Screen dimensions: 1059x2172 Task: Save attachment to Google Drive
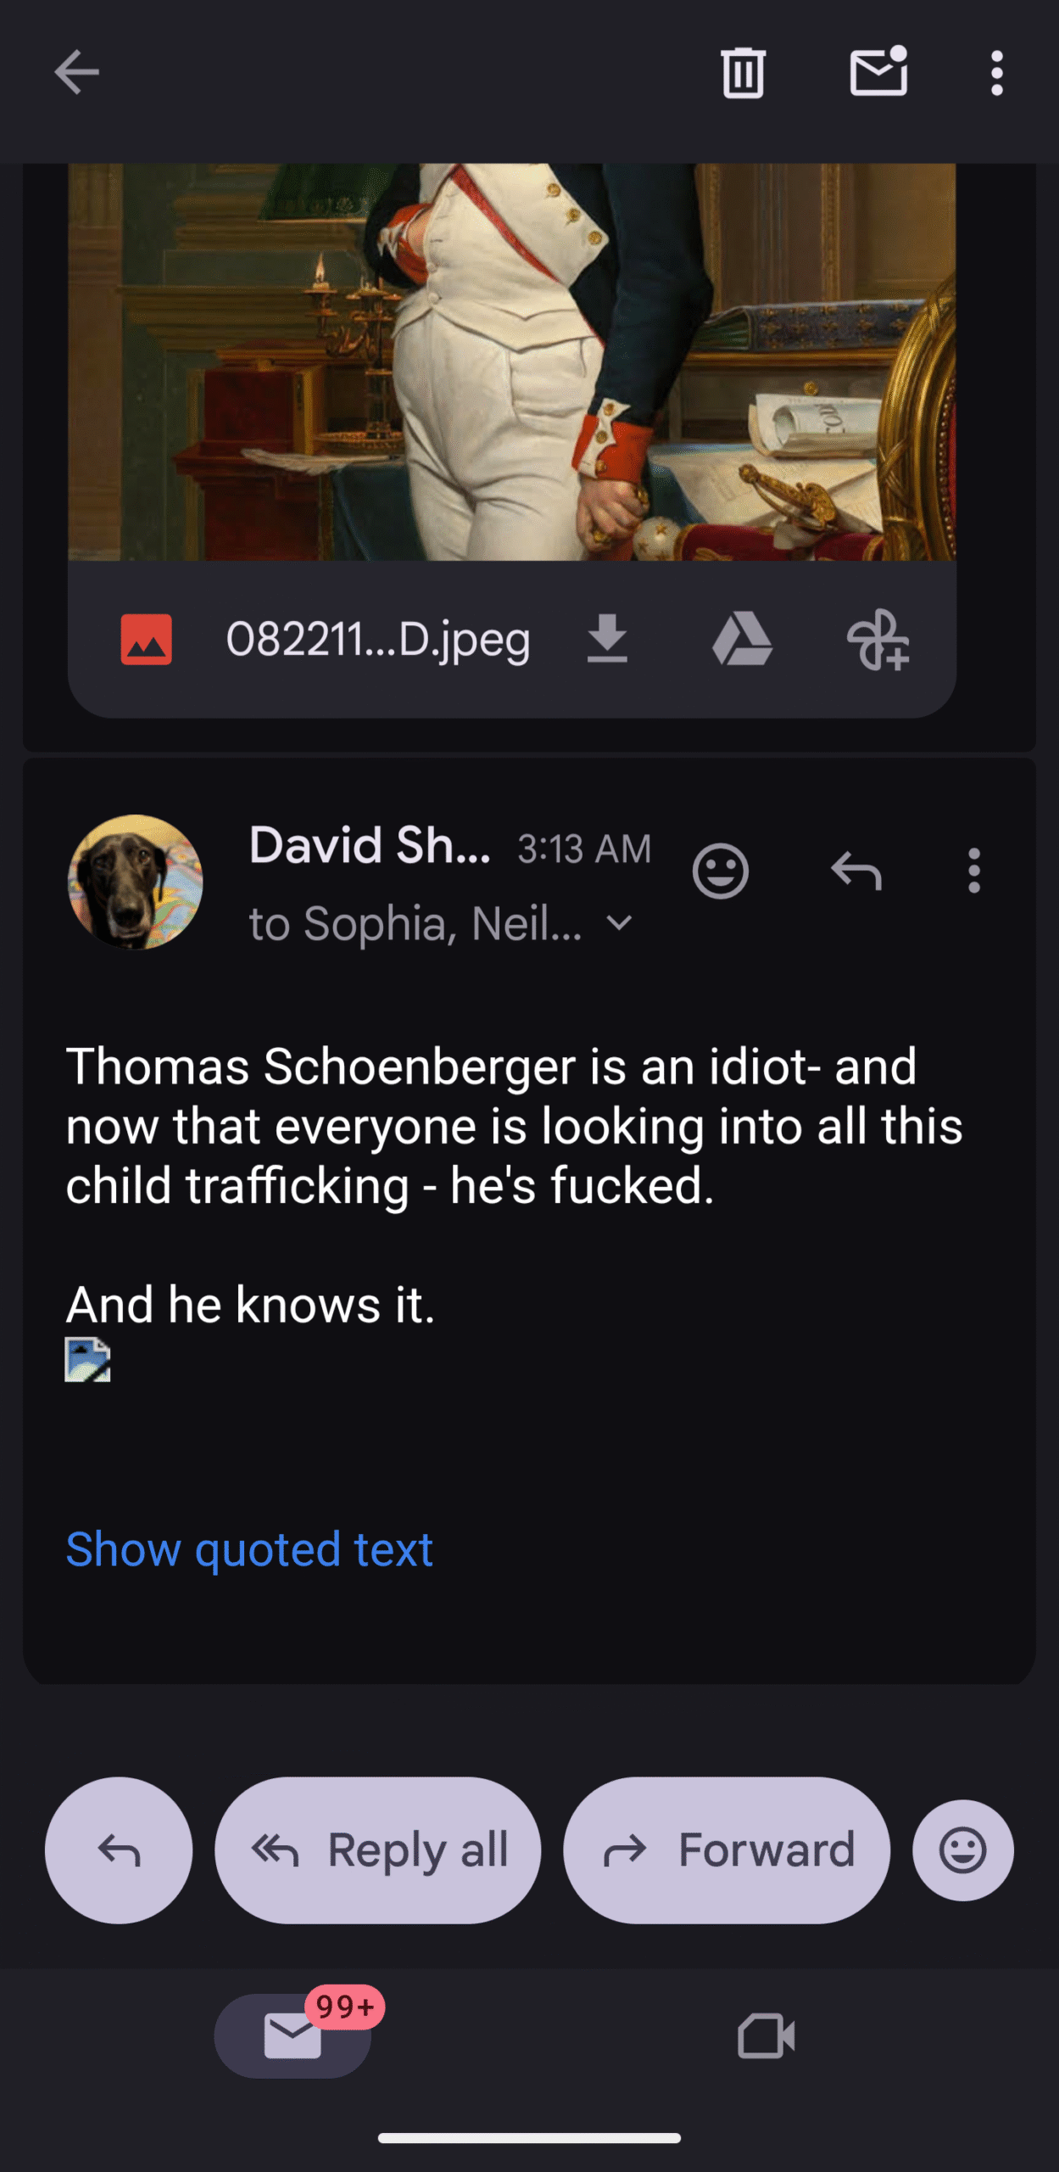742,640
